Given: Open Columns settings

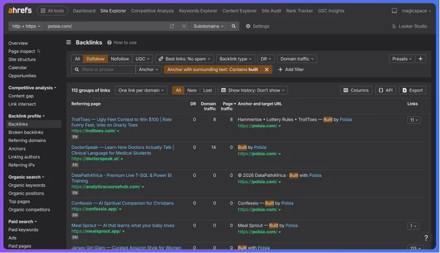Looking at the screenshot, I should 356,90.
